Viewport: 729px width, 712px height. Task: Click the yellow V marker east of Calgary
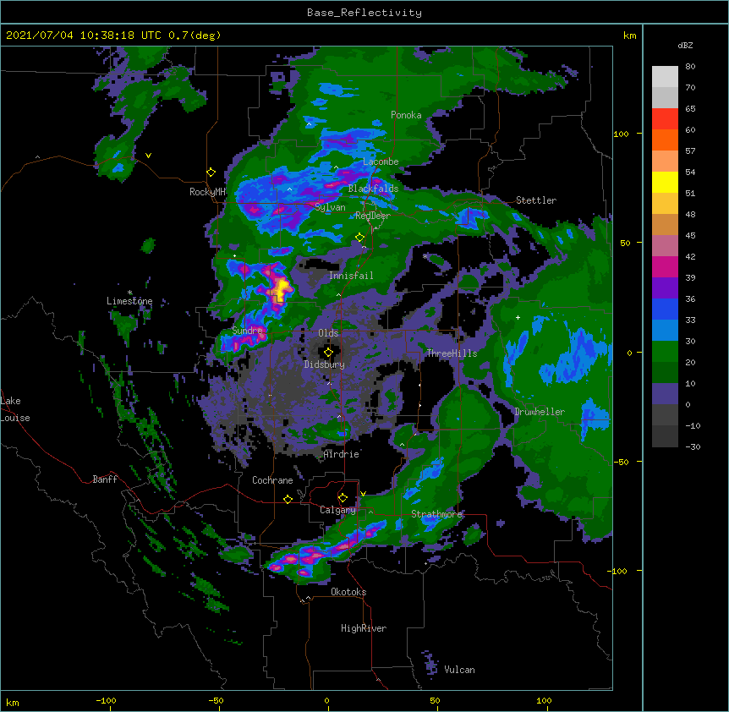[x=363, y=494]
